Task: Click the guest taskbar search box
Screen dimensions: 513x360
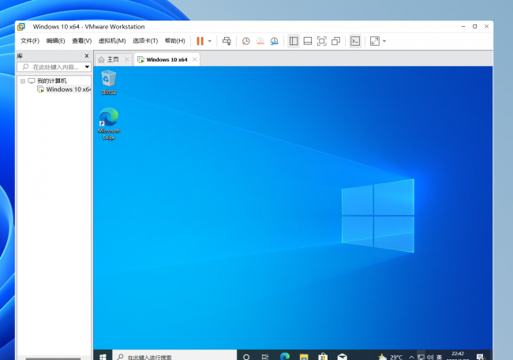Action: pyautogui.click(x=174, y=356)
